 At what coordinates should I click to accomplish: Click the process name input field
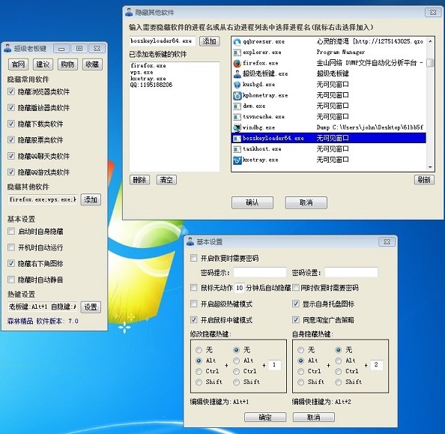point(163,41)
